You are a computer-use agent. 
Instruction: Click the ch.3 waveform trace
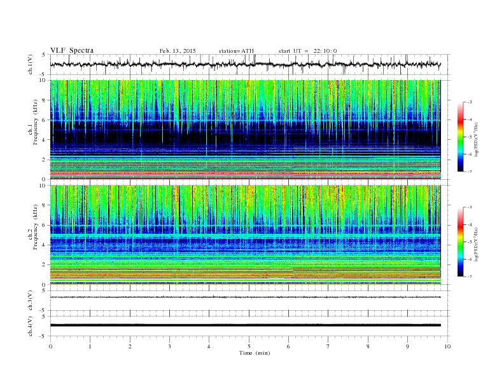(x=245, y=297)
